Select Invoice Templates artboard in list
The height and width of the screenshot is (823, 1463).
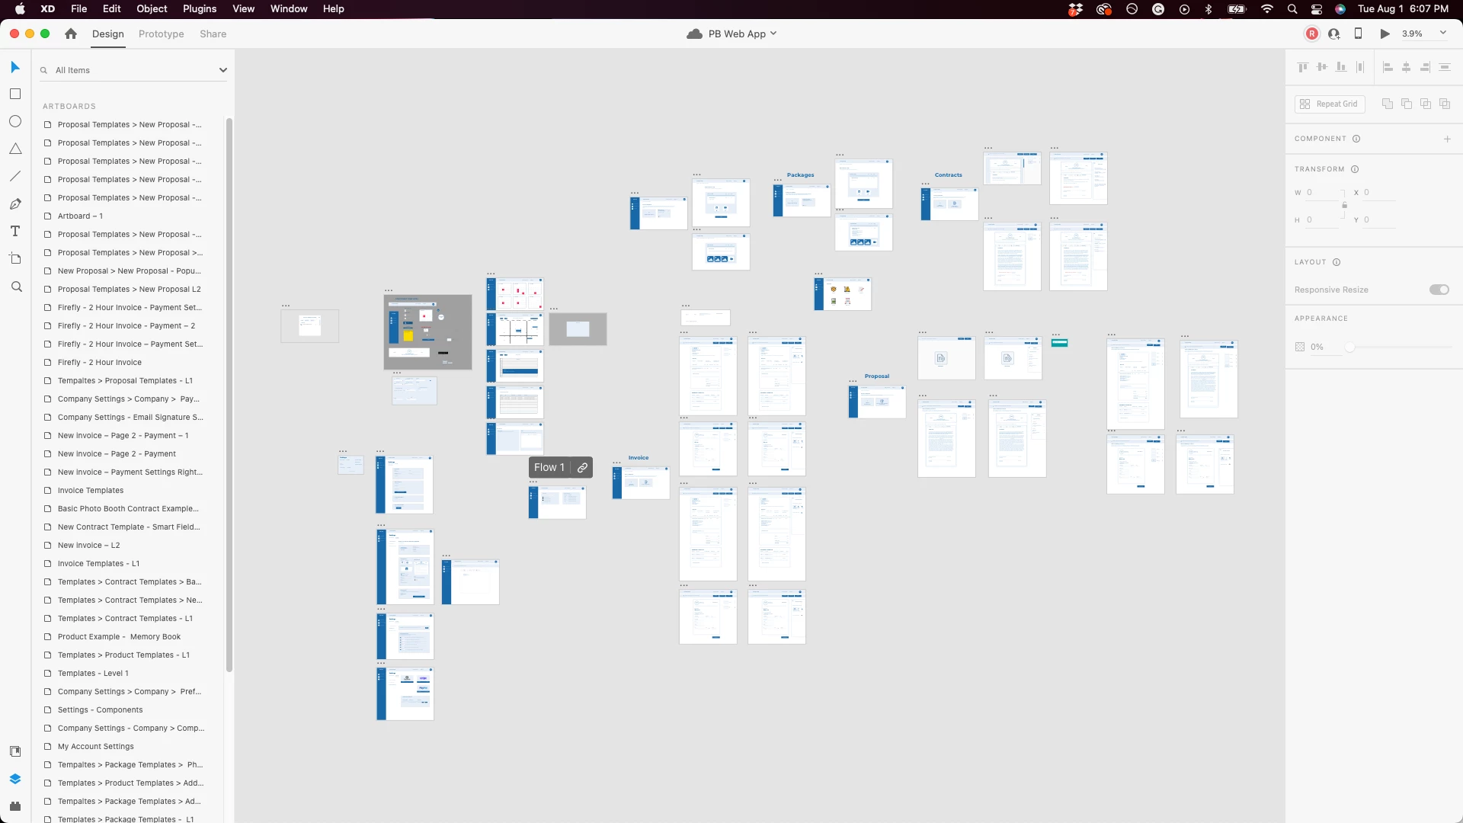[x=90, y=490]
